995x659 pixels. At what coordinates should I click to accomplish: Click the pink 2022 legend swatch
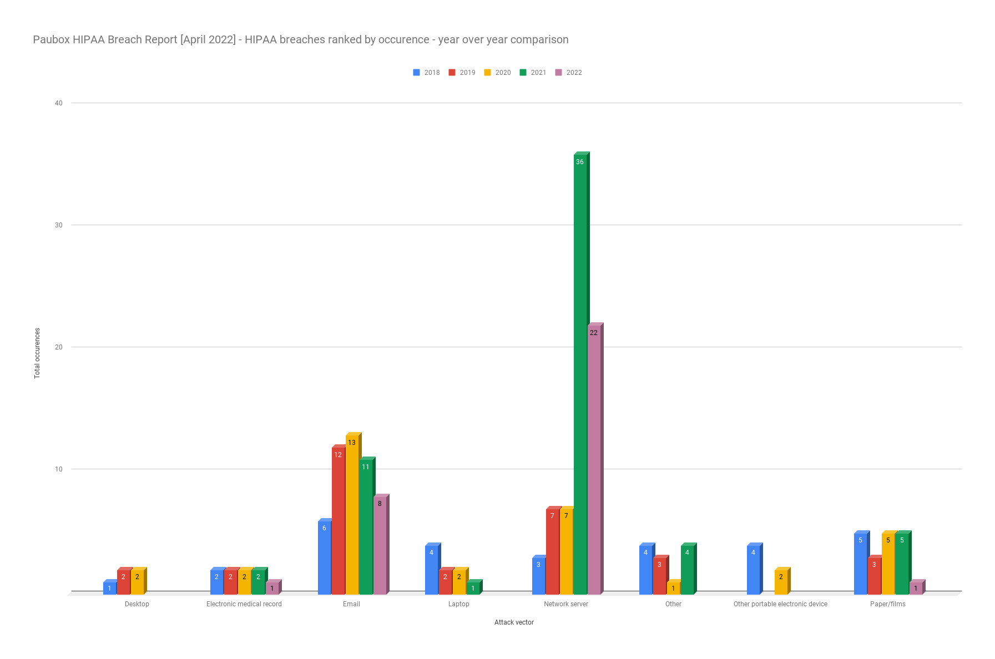tap(558, 73)
